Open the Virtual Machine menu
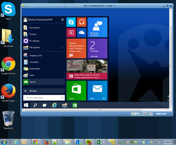The height and width of the screenshot is (145, 176). pyautogui.click(x=97, y=6)
